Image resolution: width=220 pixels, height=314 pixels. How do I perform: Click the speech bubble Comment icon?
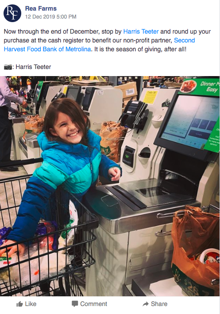point(75,304)
